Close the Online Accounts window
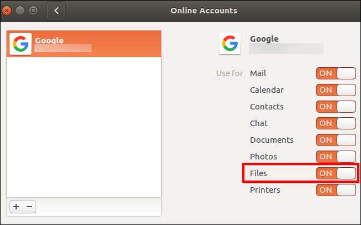Image resolution: width=361 pixels, height=225 pixels. click(8, 11)
